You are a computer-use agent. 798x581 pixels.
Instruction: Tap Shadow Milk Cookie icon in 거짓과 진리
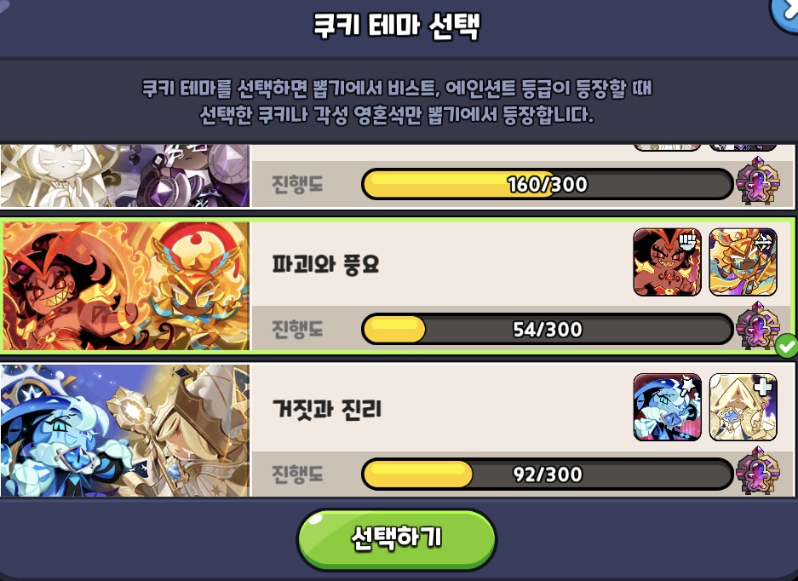[x=667, y=407]
